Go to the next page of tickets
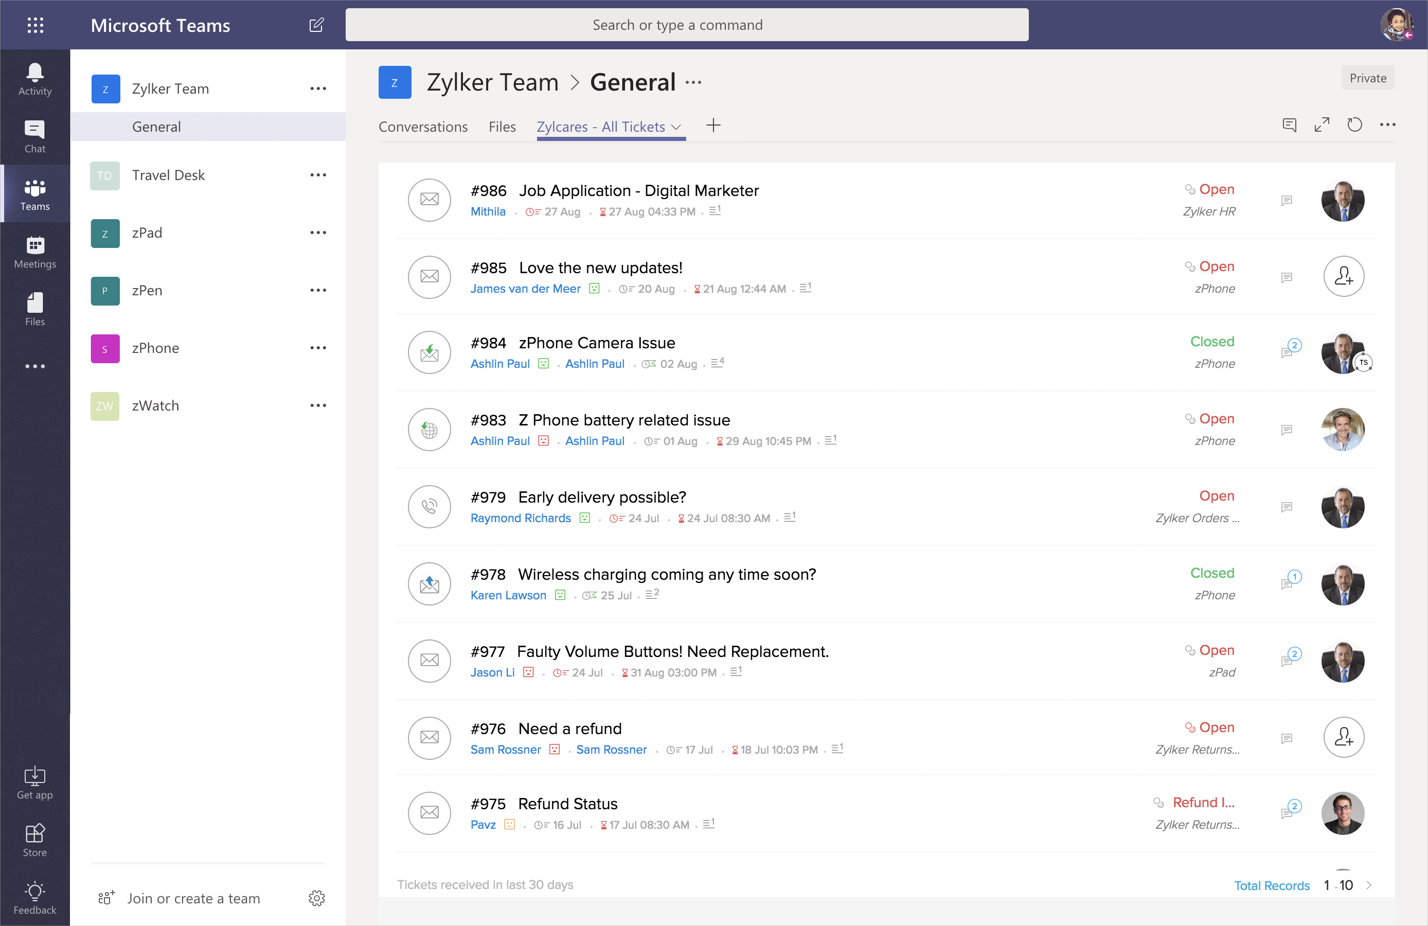The image size is (1428, 926). [x=1369, y=885]
